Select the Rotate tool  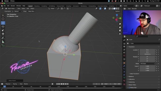[x=3, y=27]
